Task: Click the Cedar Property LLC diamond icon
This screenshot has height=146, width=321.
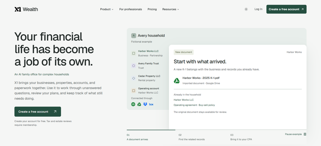Action: [134, 78]
